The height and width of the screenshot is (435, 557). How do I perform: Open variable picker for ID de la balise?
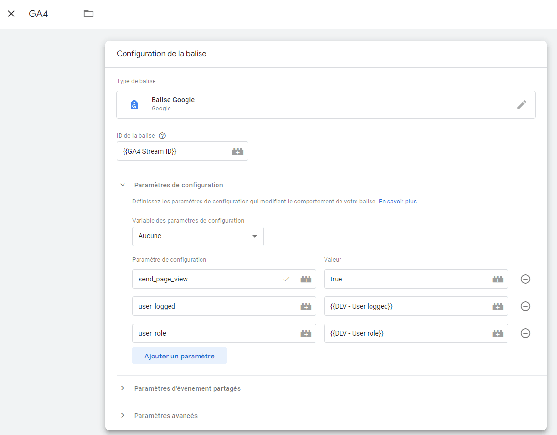(x=238, y=152)
